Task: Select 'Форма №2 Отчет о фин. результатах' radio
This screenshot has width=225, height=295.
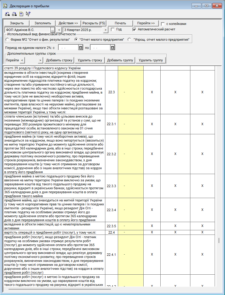Action: tap(8, 39)
